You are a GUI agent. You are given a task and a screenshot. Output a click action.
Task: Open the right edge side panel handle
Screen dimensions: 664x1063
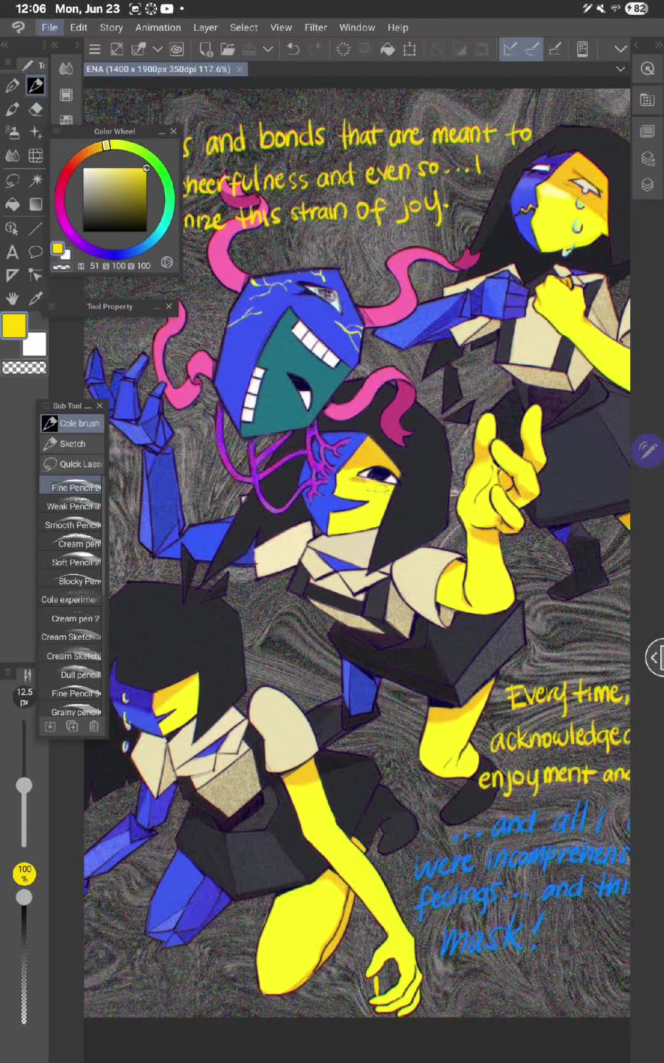[655, 658]
